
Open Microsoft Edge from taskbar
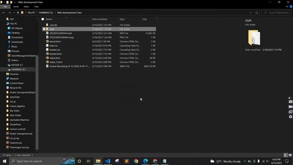click(x=146, y=161)
